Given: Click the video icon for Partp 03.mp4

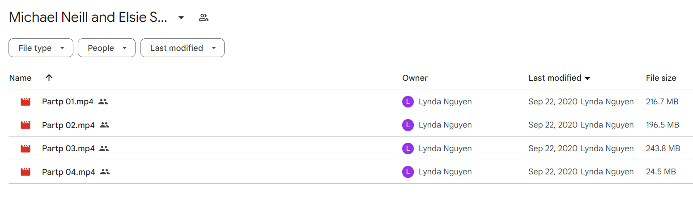Looking at the screenshot, I should (26, 149).
